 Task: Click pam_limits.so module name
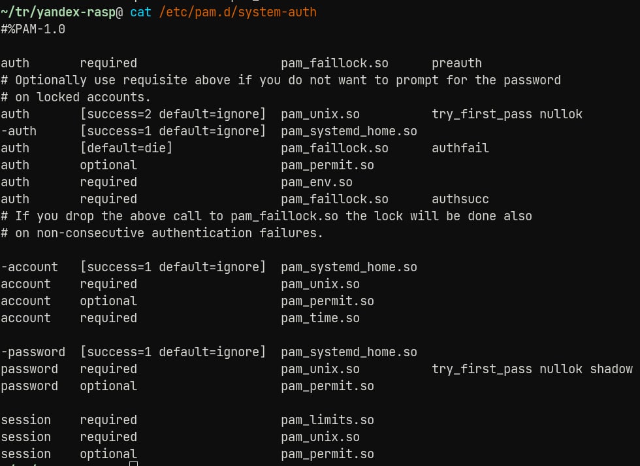point(327,420)
